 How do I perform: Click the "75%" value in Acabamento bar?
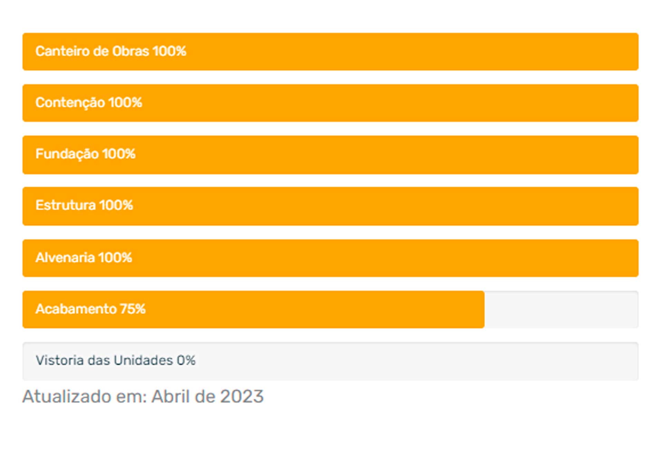(133, 309)
